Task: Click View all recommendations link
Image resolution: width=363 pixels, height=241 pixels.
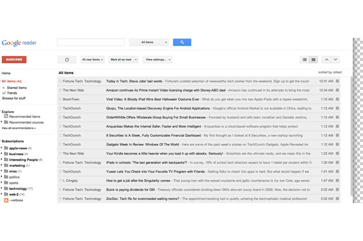Action: point(19,128)
